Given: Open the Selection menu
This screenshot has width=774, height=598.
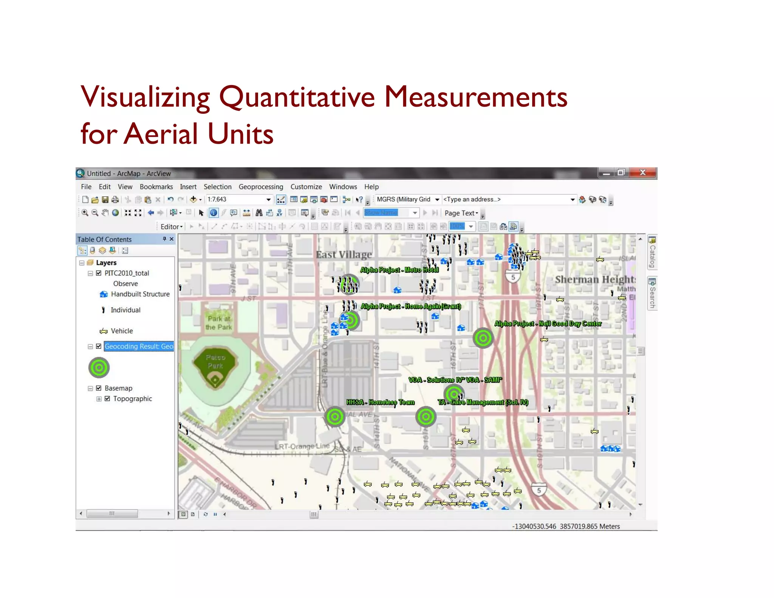Looking at the screenshot, I should point(218,187).
